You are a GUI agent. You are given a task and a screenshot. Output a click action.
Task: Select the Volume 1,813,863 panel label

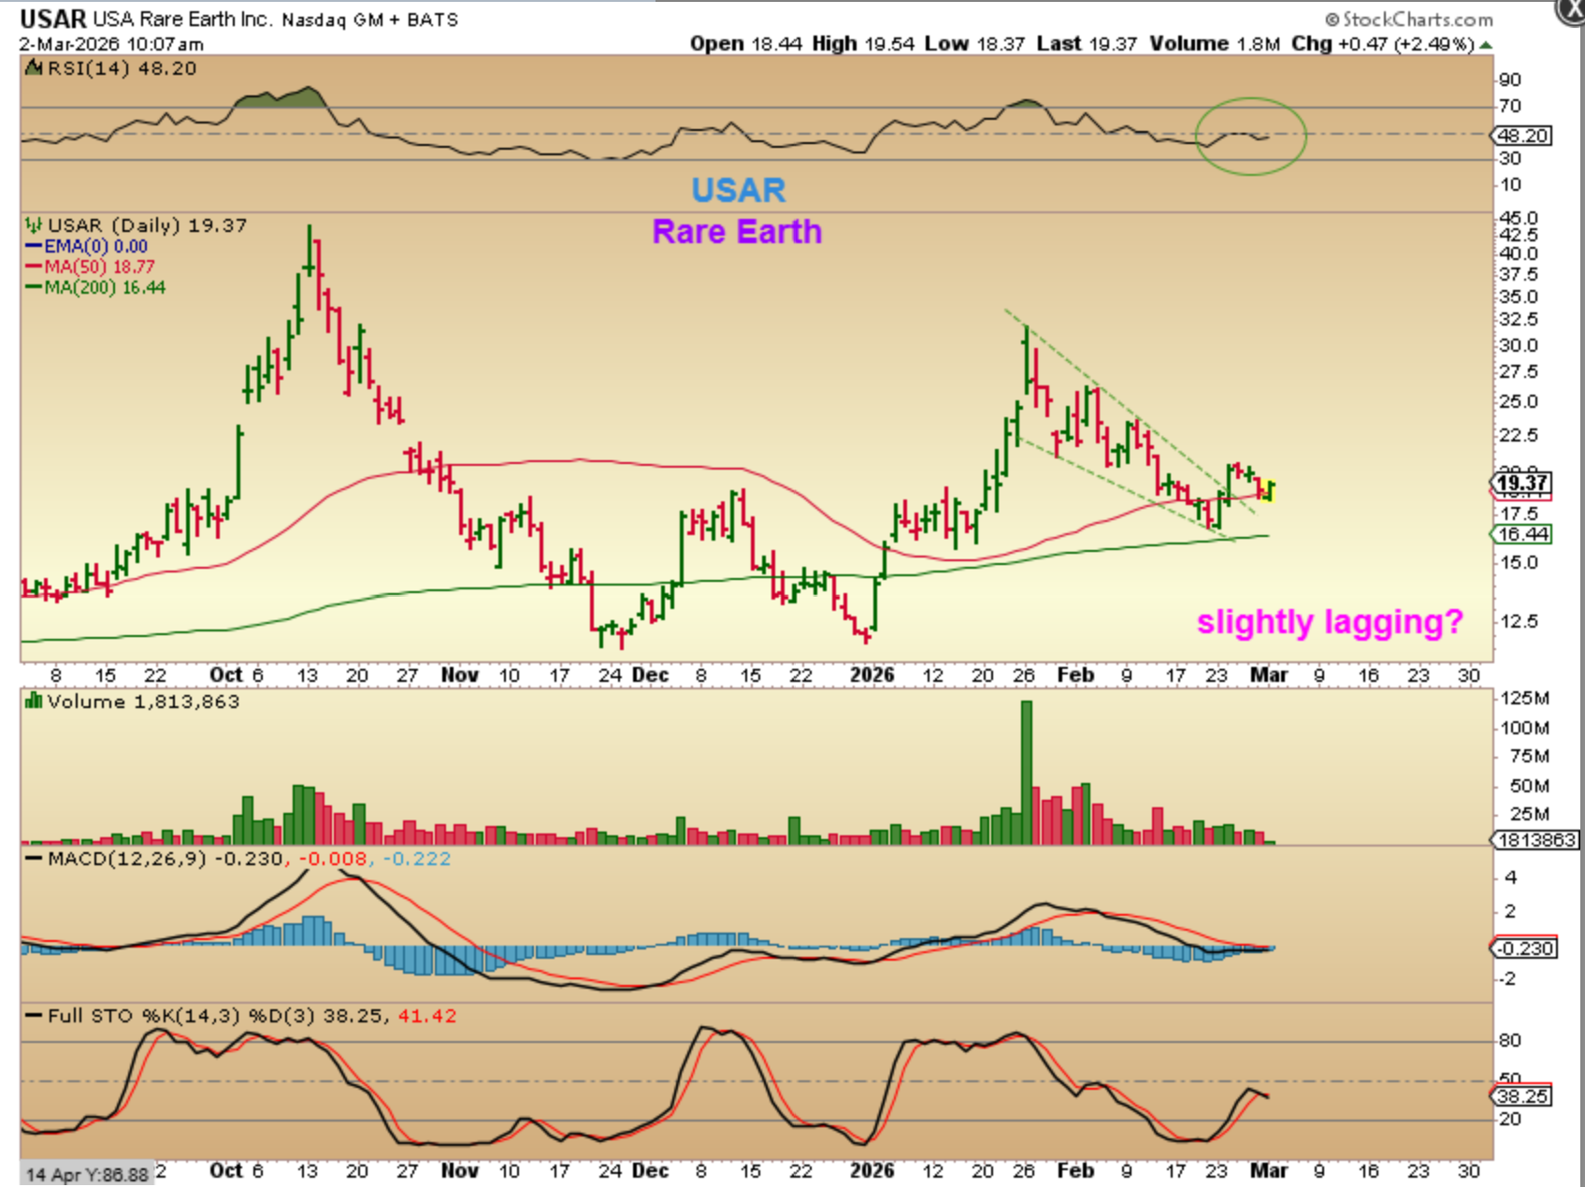[x=143, y=702]
